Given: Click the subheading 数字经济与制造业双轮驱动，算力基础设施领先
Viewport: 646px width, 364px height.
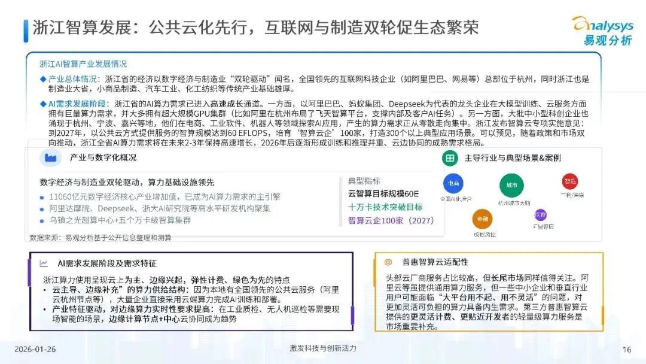Looking at the screenshot, I should click(x=127, y=182).
